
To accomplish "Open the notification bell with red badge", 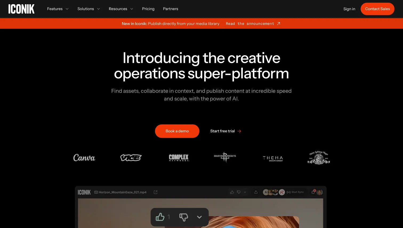I will click(313, 192).
